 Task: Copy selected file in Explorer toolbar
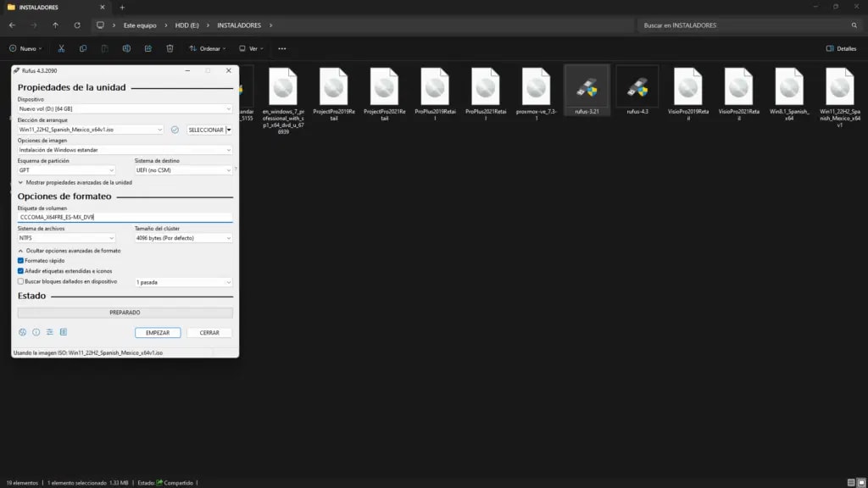pos(83,48)
